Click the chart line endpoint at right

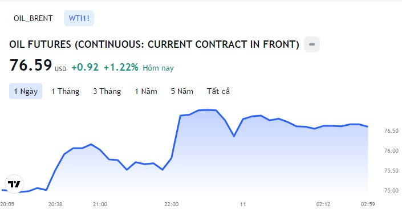[x=368, y=126]
